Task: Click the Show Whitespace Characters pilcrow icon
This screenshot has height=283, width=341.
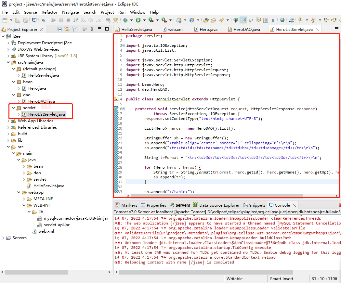Action: 273,20
